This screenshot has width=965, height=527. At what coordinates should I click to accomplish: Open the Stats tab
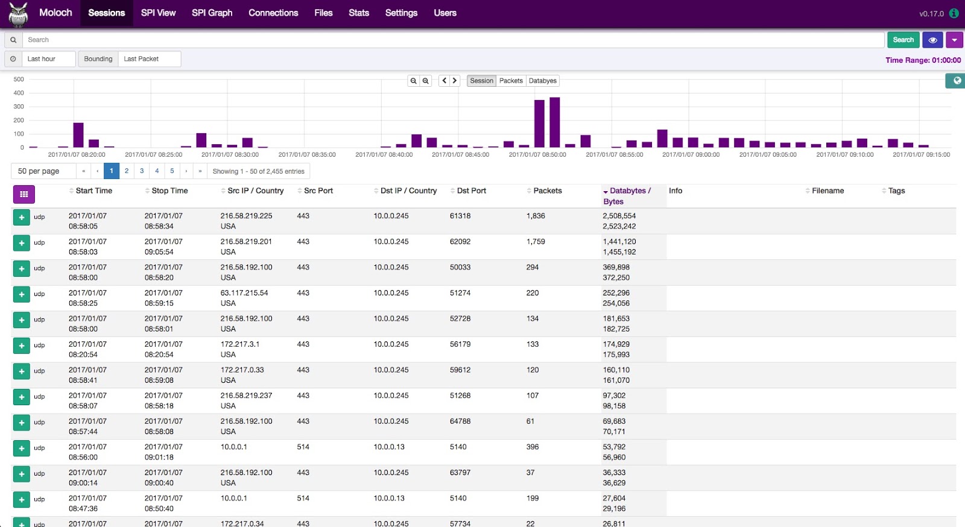[x=359, y=13]
